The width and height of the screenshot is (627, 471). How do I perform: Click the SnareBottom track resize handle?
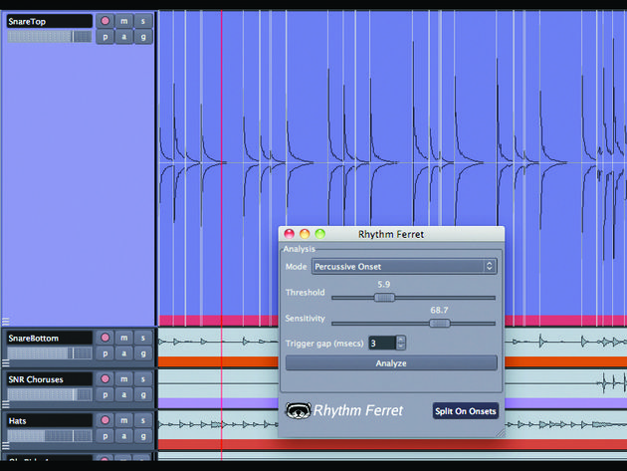(x=6, y=362)
